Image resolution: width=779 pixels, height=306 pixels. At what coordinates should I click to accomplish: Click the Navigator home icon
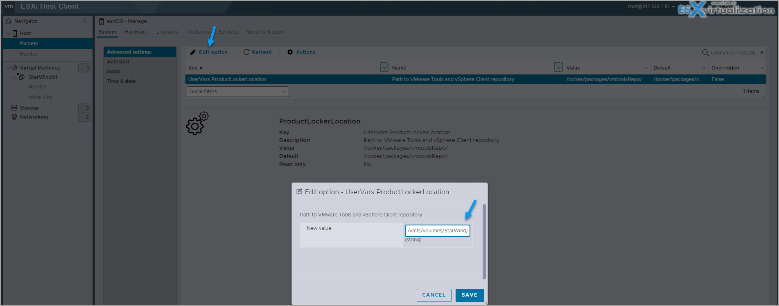9,21
